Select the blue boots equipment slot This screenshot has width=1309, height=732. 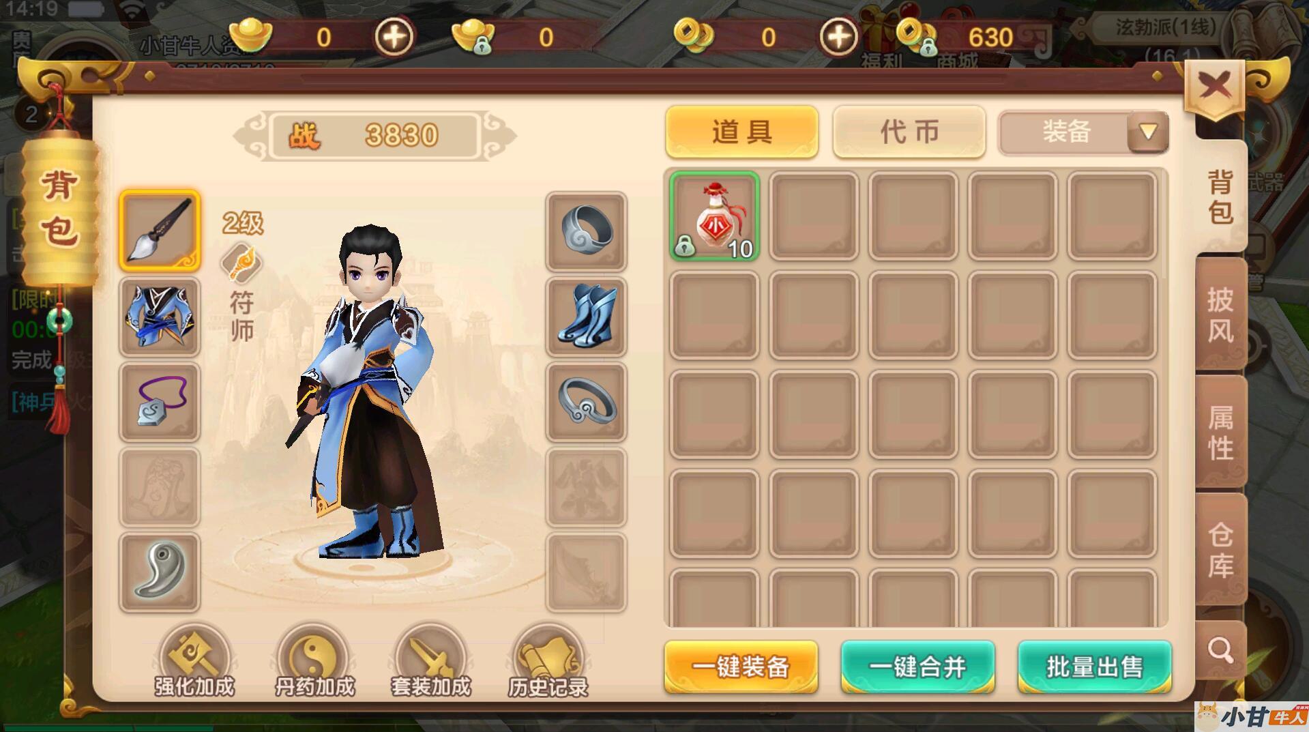[x=586, y=317]
